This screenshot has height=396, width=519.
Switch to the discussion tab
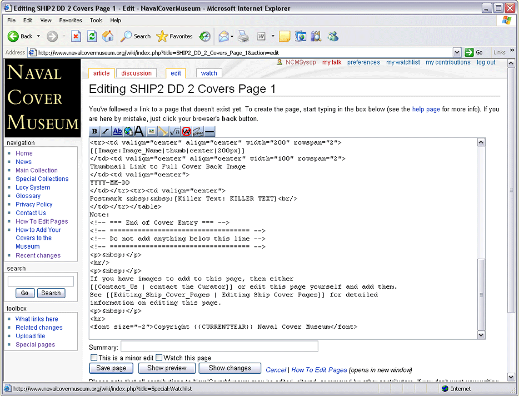tap(136, 73)
